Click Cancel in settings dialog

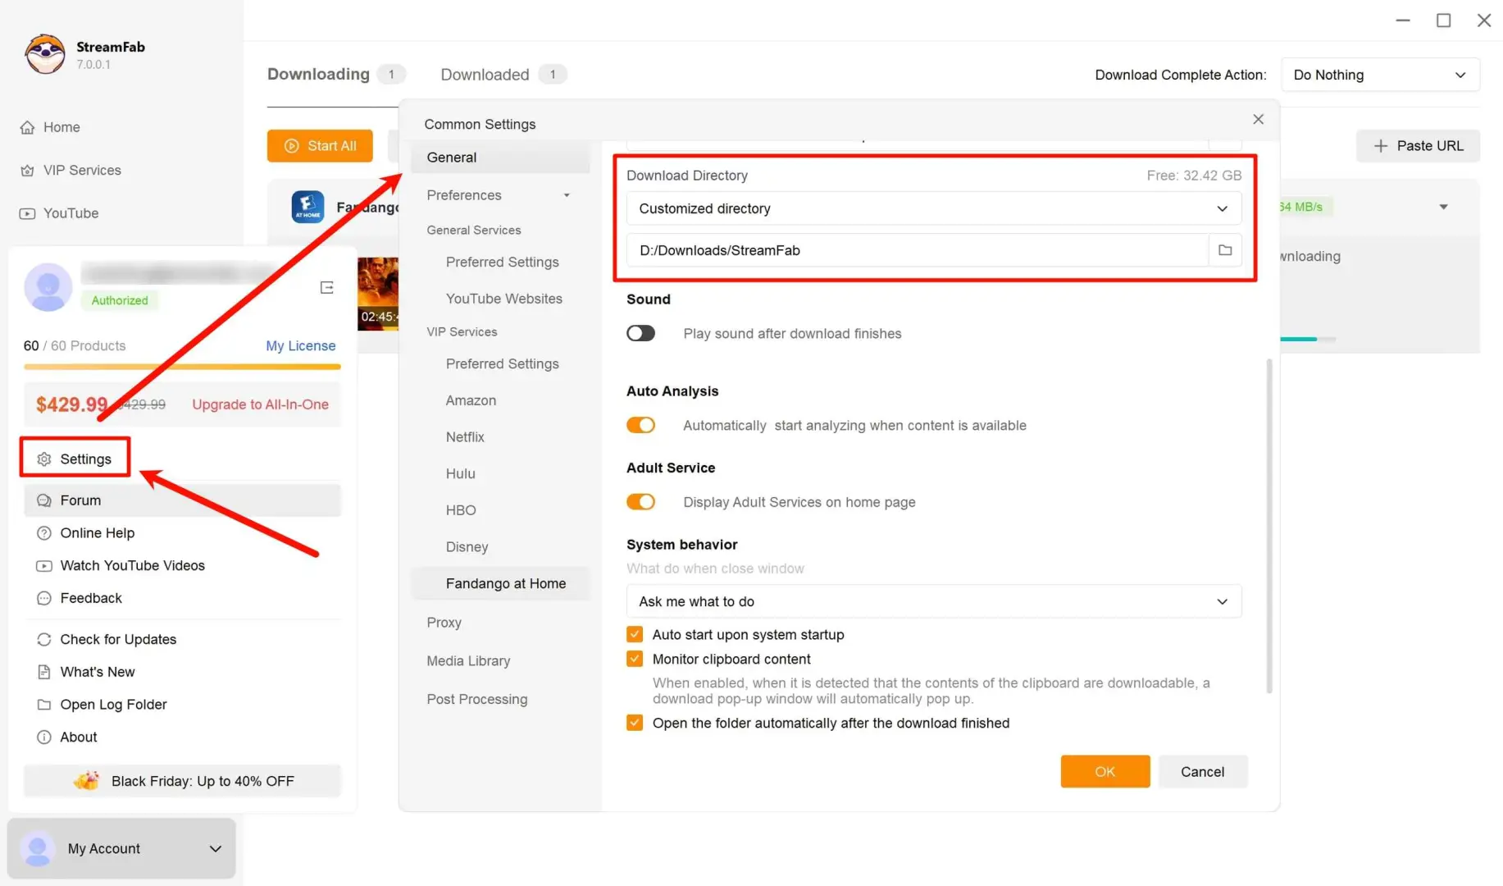pos(1203,771)
